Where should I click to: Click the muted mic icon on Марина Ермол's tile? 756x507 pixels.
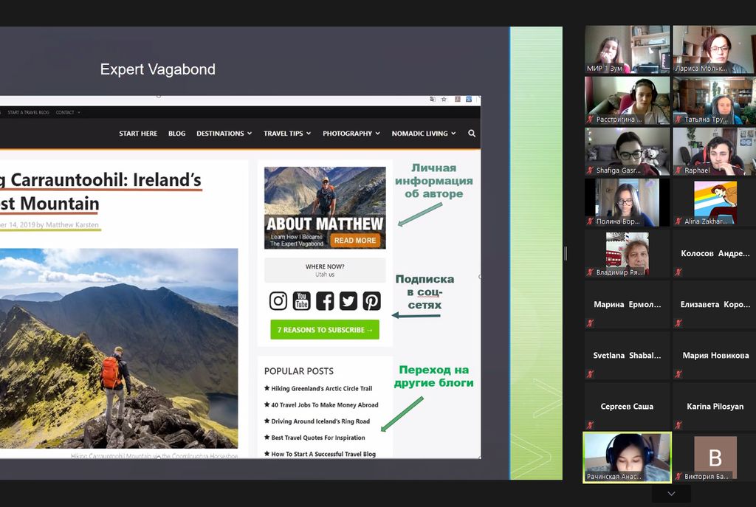pos(590,323)
